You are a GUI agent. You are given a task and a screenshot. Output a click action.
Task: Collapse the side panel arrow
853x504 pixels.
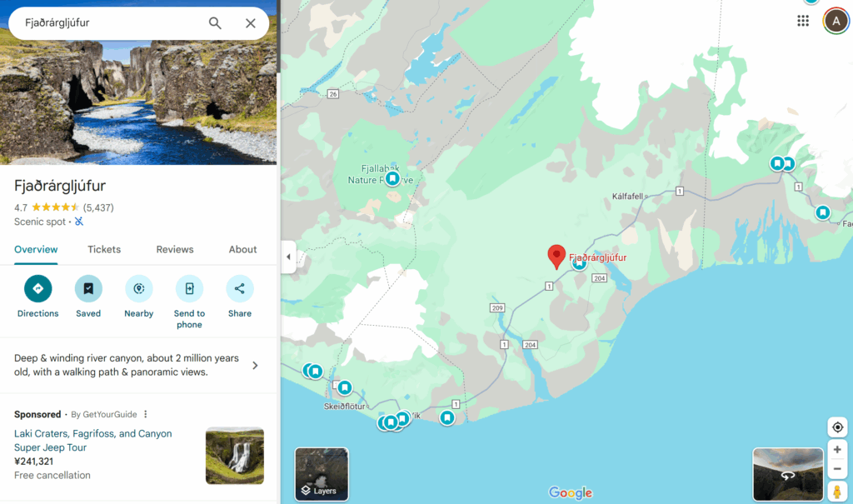click(x=288, y=257)
